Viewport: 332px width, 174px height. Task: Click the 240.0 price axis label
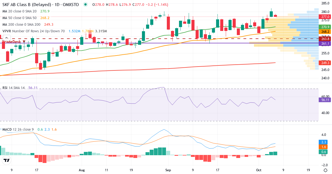click(x=325, y=78)
